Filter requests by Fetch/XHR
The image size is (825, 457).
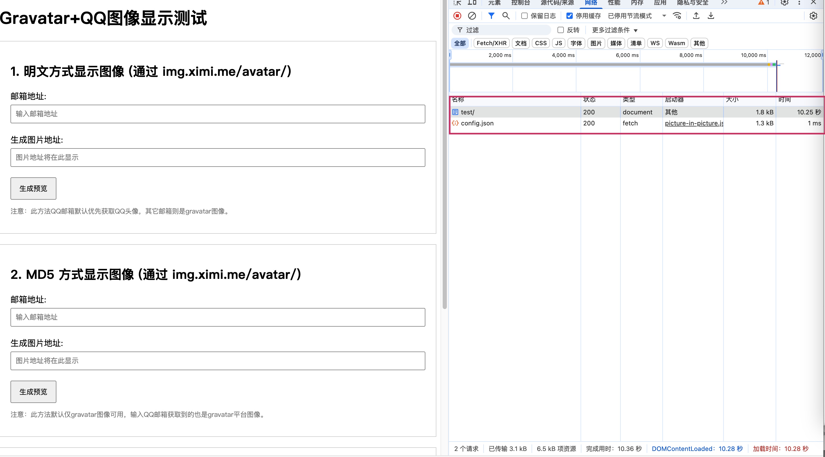click(491, 43)
